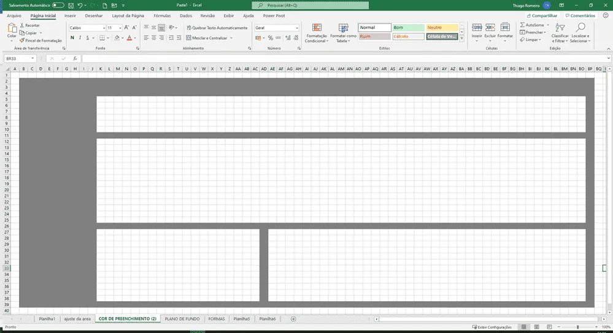The width and height of the screenshot is (613, 333).
Task: Toggle the Salvamento Automático switch
Action: coord(58,6)
